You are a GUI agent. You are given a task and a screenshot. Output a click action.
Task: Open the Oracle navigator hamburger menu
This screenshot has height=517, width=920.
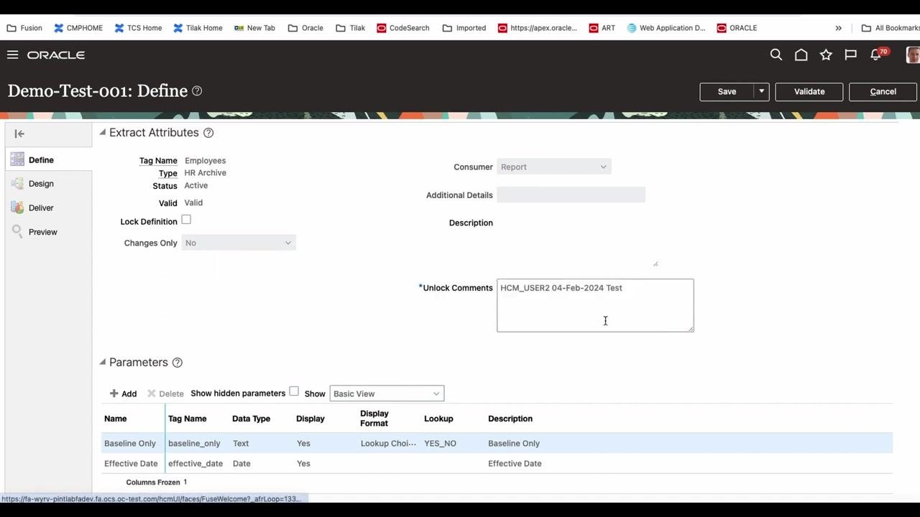pos(12,55)
